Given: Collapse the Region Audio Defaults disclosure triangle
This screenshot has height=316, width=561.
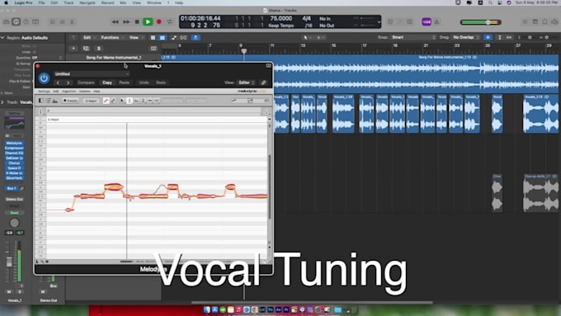Looking at the screenshot, I should point(2,38).
